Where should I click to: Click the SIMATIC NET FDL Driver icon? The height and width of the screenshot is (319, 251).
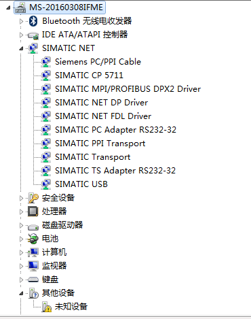[46, 116]
